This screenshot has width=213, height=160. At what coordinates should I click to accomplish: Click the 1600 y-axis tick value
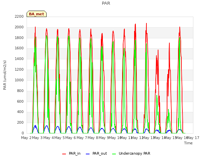click(19, 48)
